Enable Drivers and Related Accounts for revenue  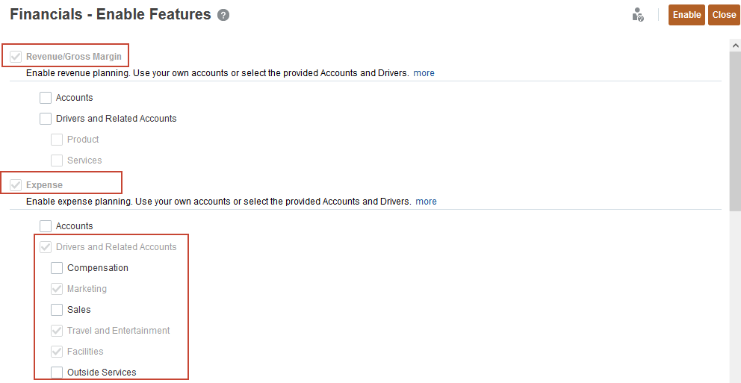point(46,119)
